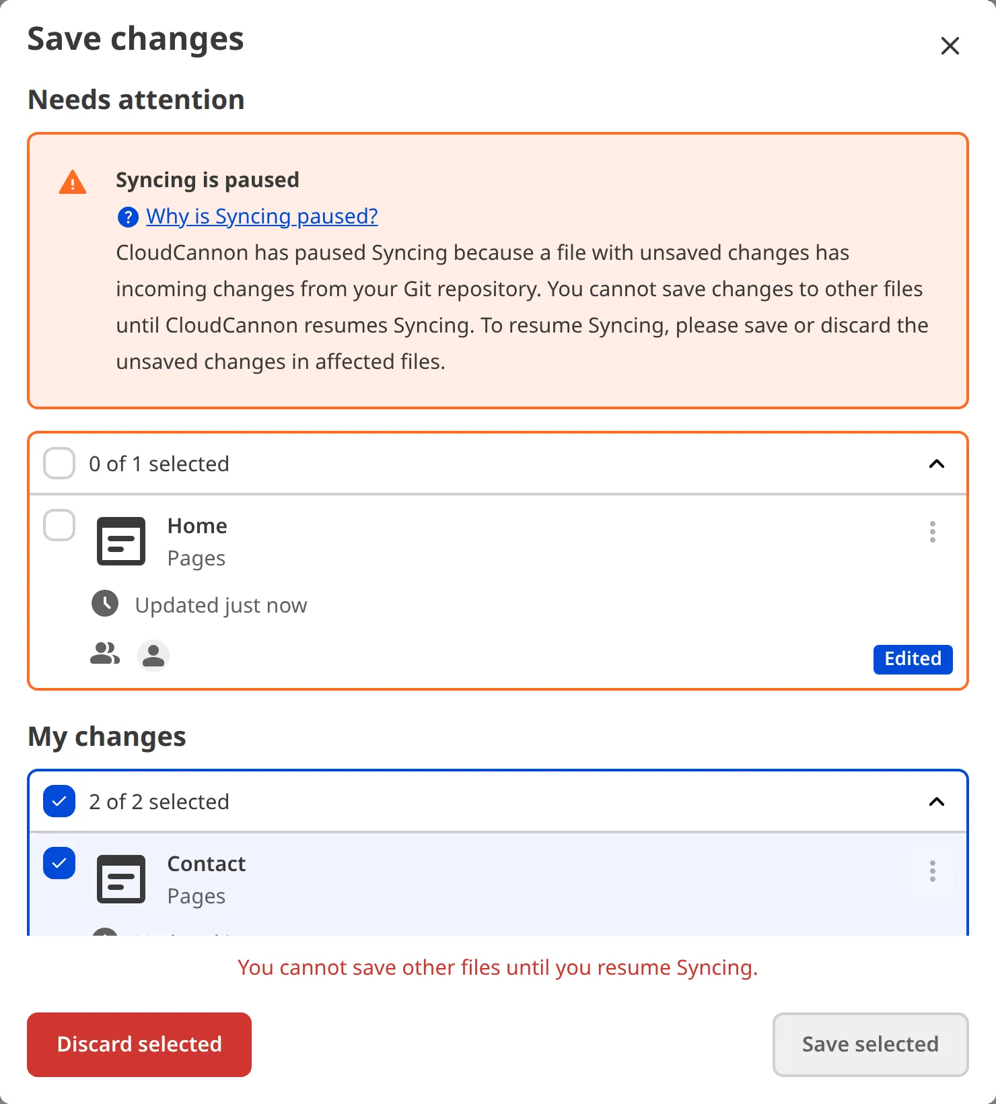Viewport: 996px width, 1104px height.
Task: Click the Discard selected button
Action: click(x=139, y=1044)
